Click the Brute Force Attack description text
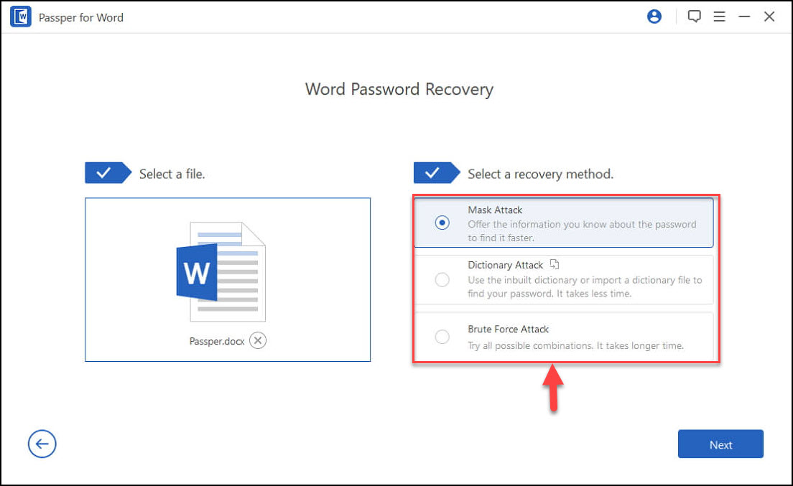Screen dimensions: 793x486 (575, 345)
